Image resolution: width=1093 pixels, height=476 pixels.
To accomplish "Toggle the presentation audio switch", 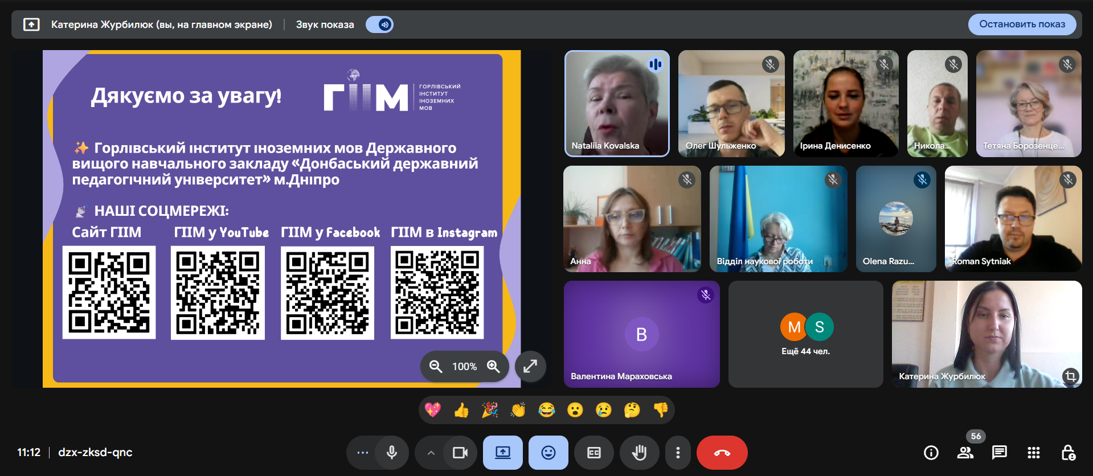I will (x=379, y=24).
